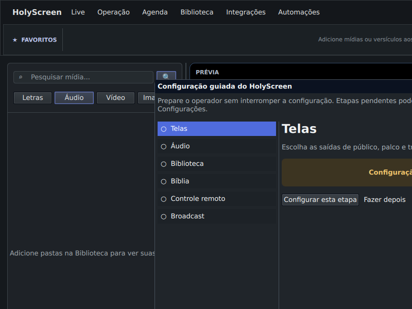The width and height of the screenshot is (412, 309).
Task: Switch to the Áudio media filter
Action: coord(74,98)
